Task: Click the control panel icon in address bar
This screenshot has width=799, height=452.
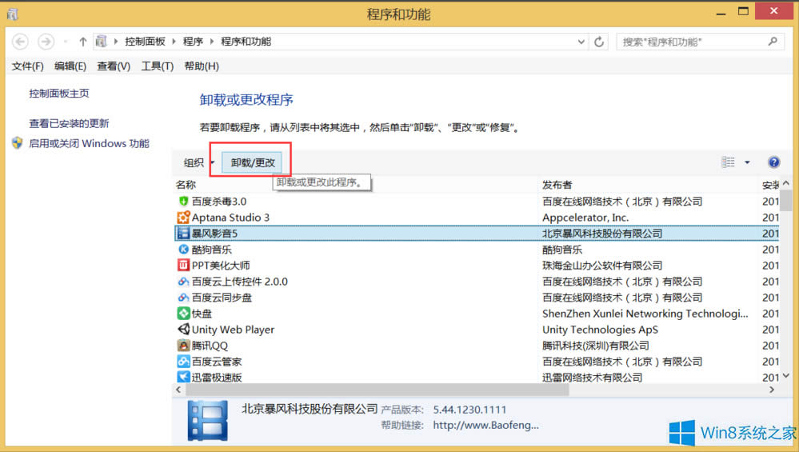Action: [102, 42]
